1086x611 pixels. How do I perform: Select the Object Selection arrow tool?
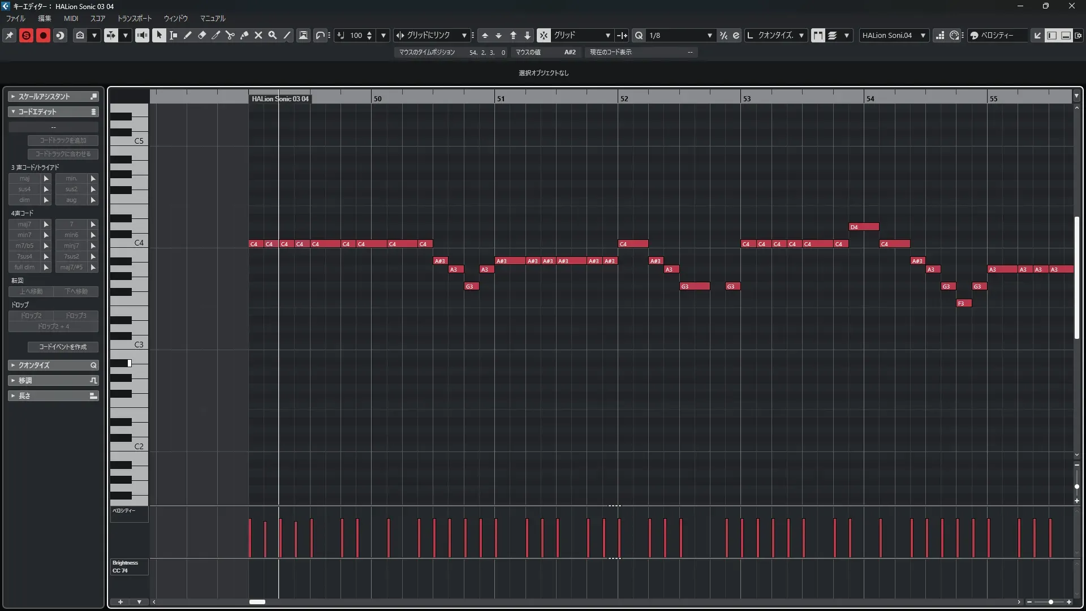tap(159, 35)
